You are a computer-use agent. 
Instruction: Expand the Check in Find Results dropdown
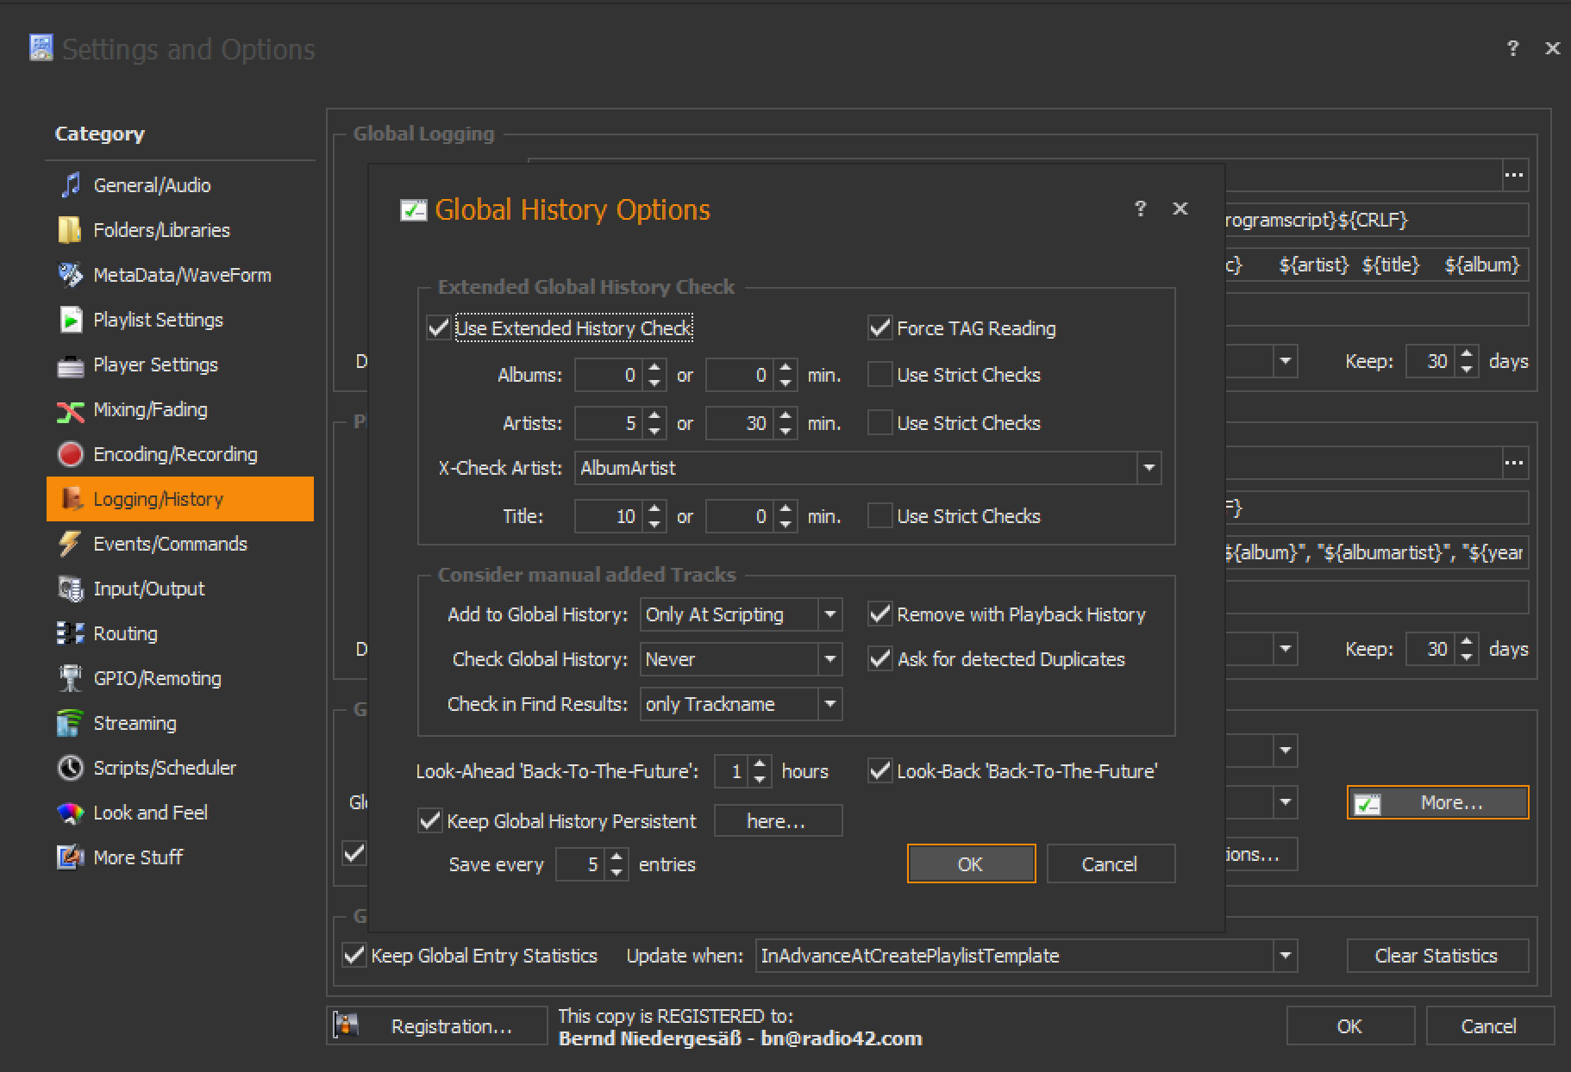point(829,704)
